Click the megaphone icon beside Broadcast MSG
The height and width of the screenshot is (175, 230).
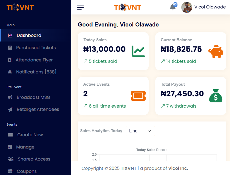(10, 97)
